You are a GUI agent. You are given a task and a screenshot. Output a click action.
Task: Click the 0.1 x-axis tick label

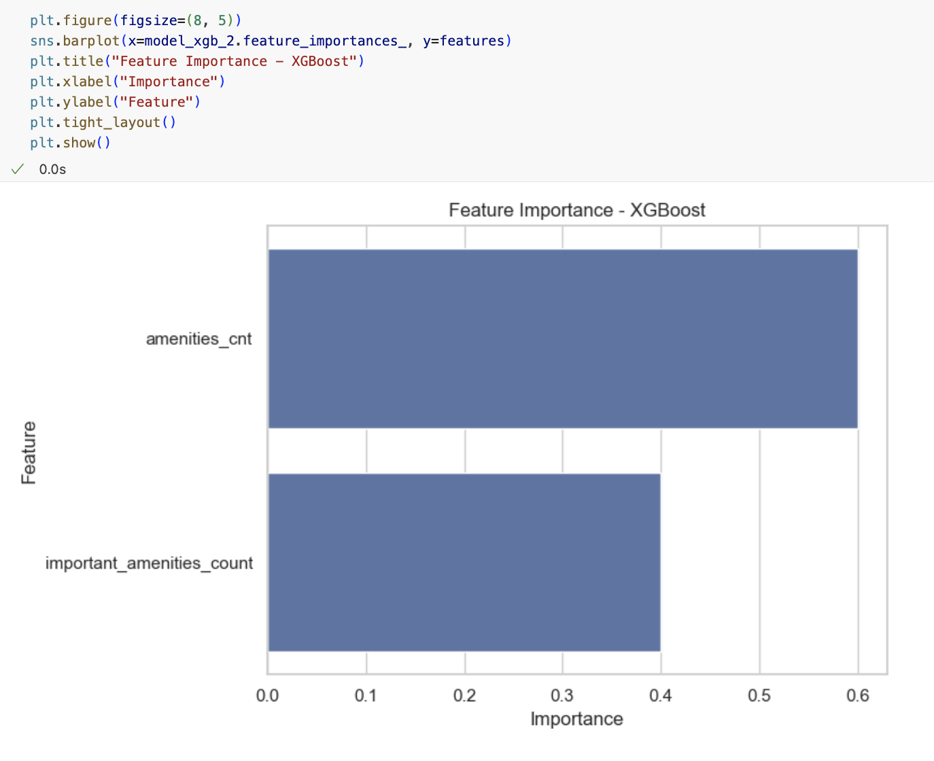(x=366, y=696)
